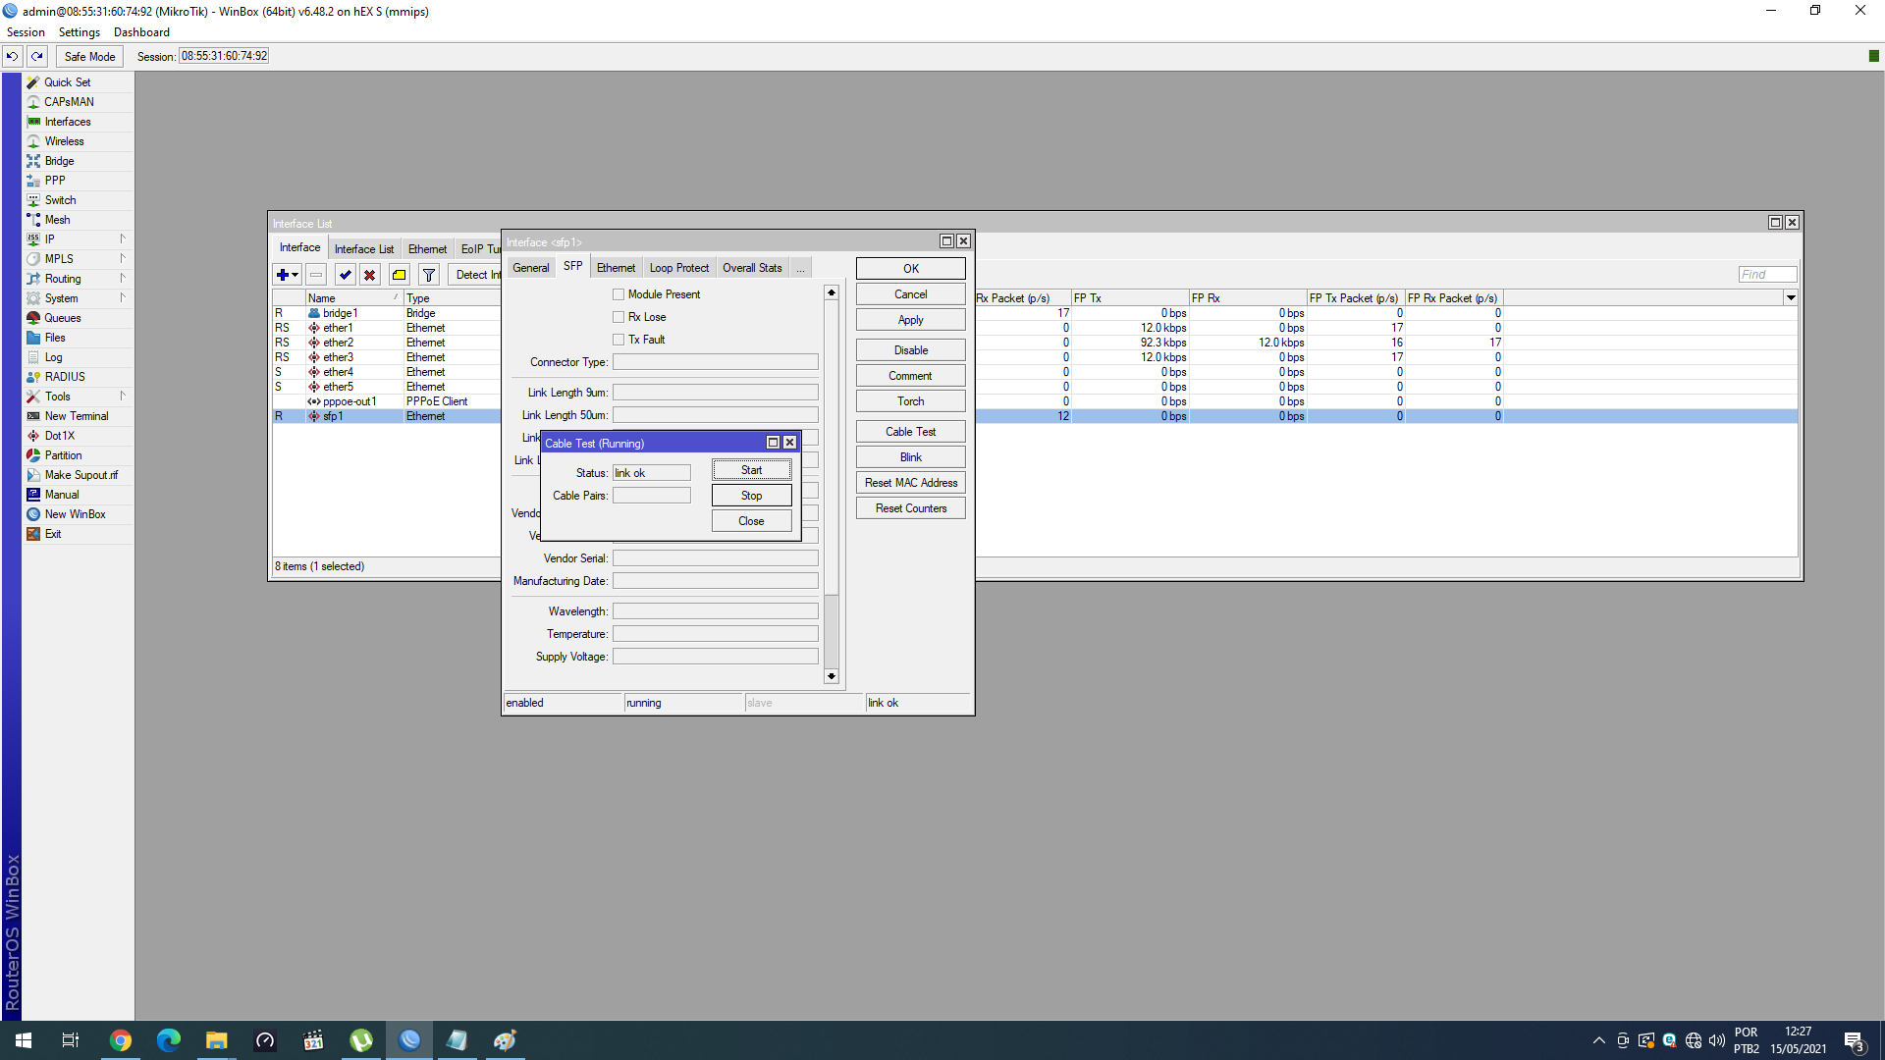Click the undo arrow icon in toolbar
This screenshot has height=1060, width=1885.
click(13, 56)
